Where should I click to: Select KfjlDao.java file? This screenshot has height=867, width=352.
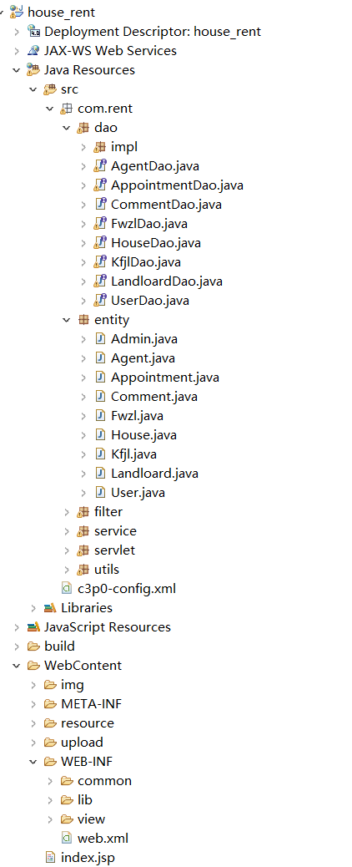click(146, 262)
